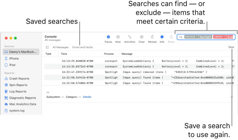Toggle the Activities view icon
Viewport: 238px width, 140px height.
click(x=130, y=37)
